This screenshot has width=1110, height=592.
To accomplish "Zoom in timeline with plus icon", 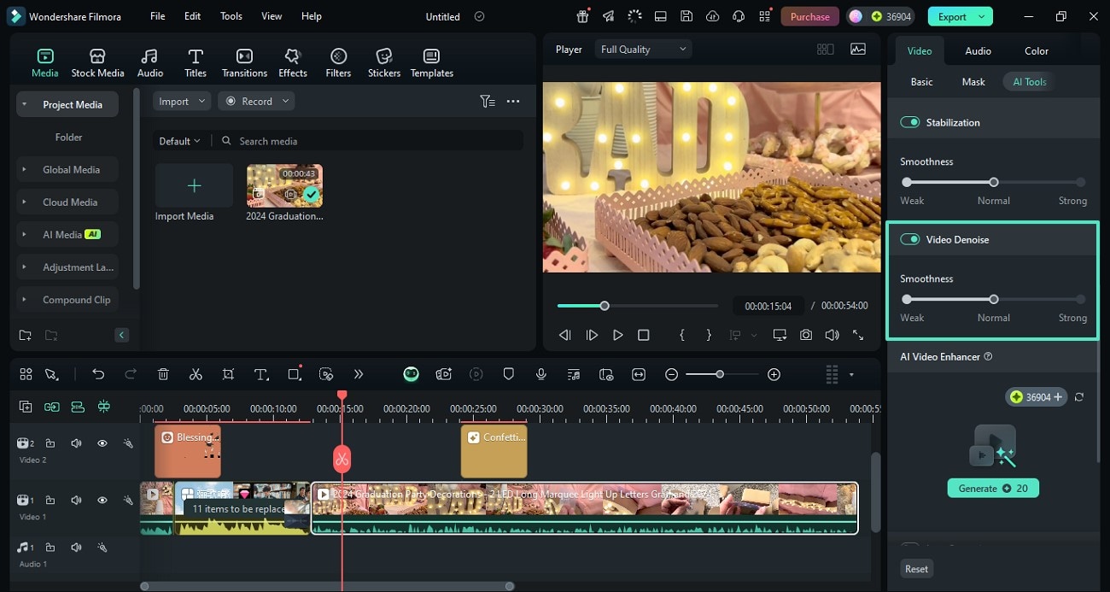I will (774, 374).
